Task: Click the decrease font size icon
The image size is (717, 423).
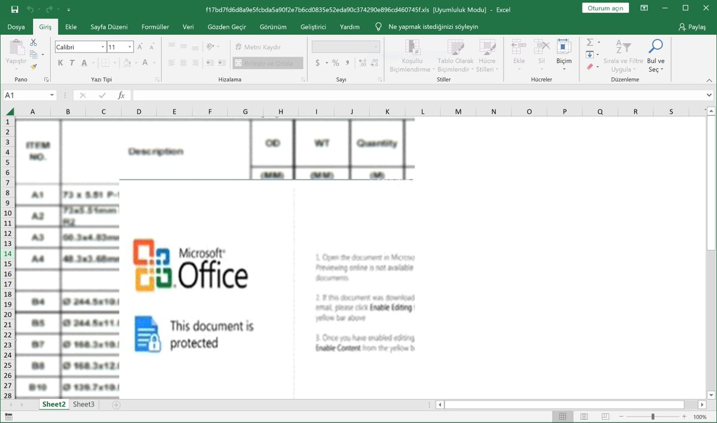Action: click(151, 47)
